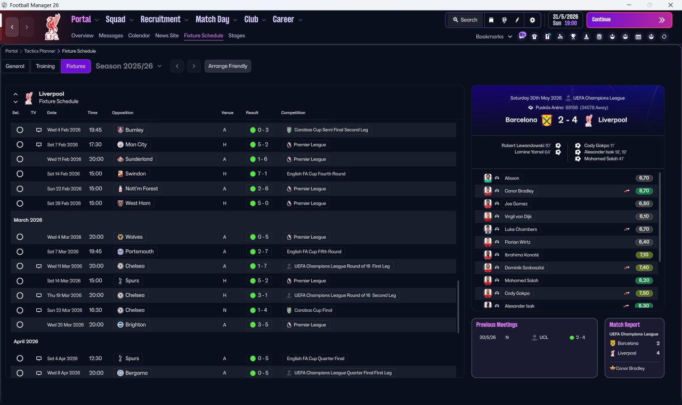Image resolution: width=682 pixels, height=405 pixels.
Task: Switch to the General tab
Action: click(15, 66)
